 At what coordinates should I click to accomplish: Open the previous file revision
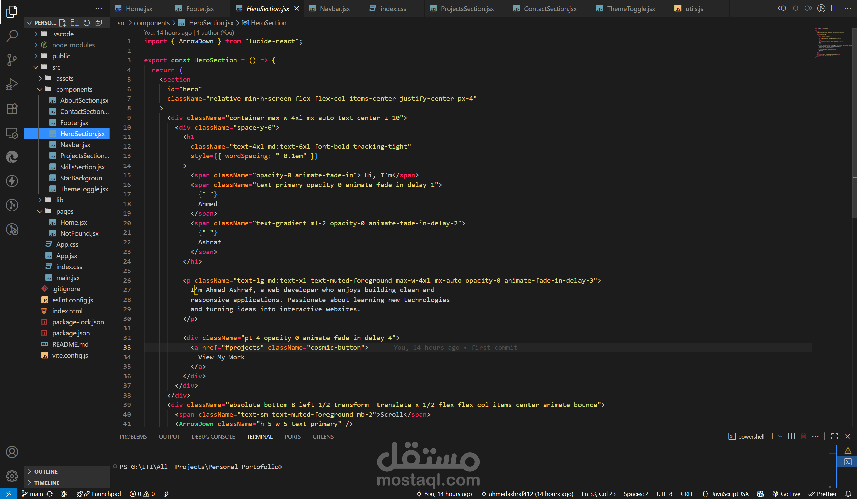coord(782,8)
